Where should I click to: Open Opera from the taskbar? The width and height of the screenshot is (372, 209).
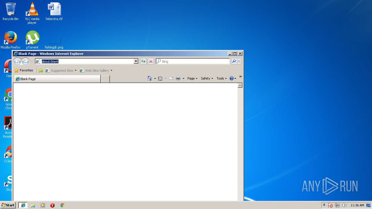click(x=52, y=205)
